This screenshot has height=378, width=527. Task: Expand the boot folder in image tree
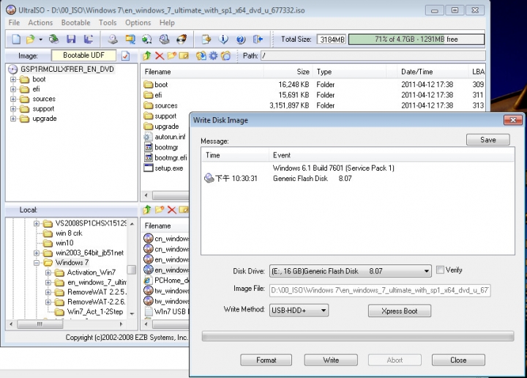[x=13, y=79]
